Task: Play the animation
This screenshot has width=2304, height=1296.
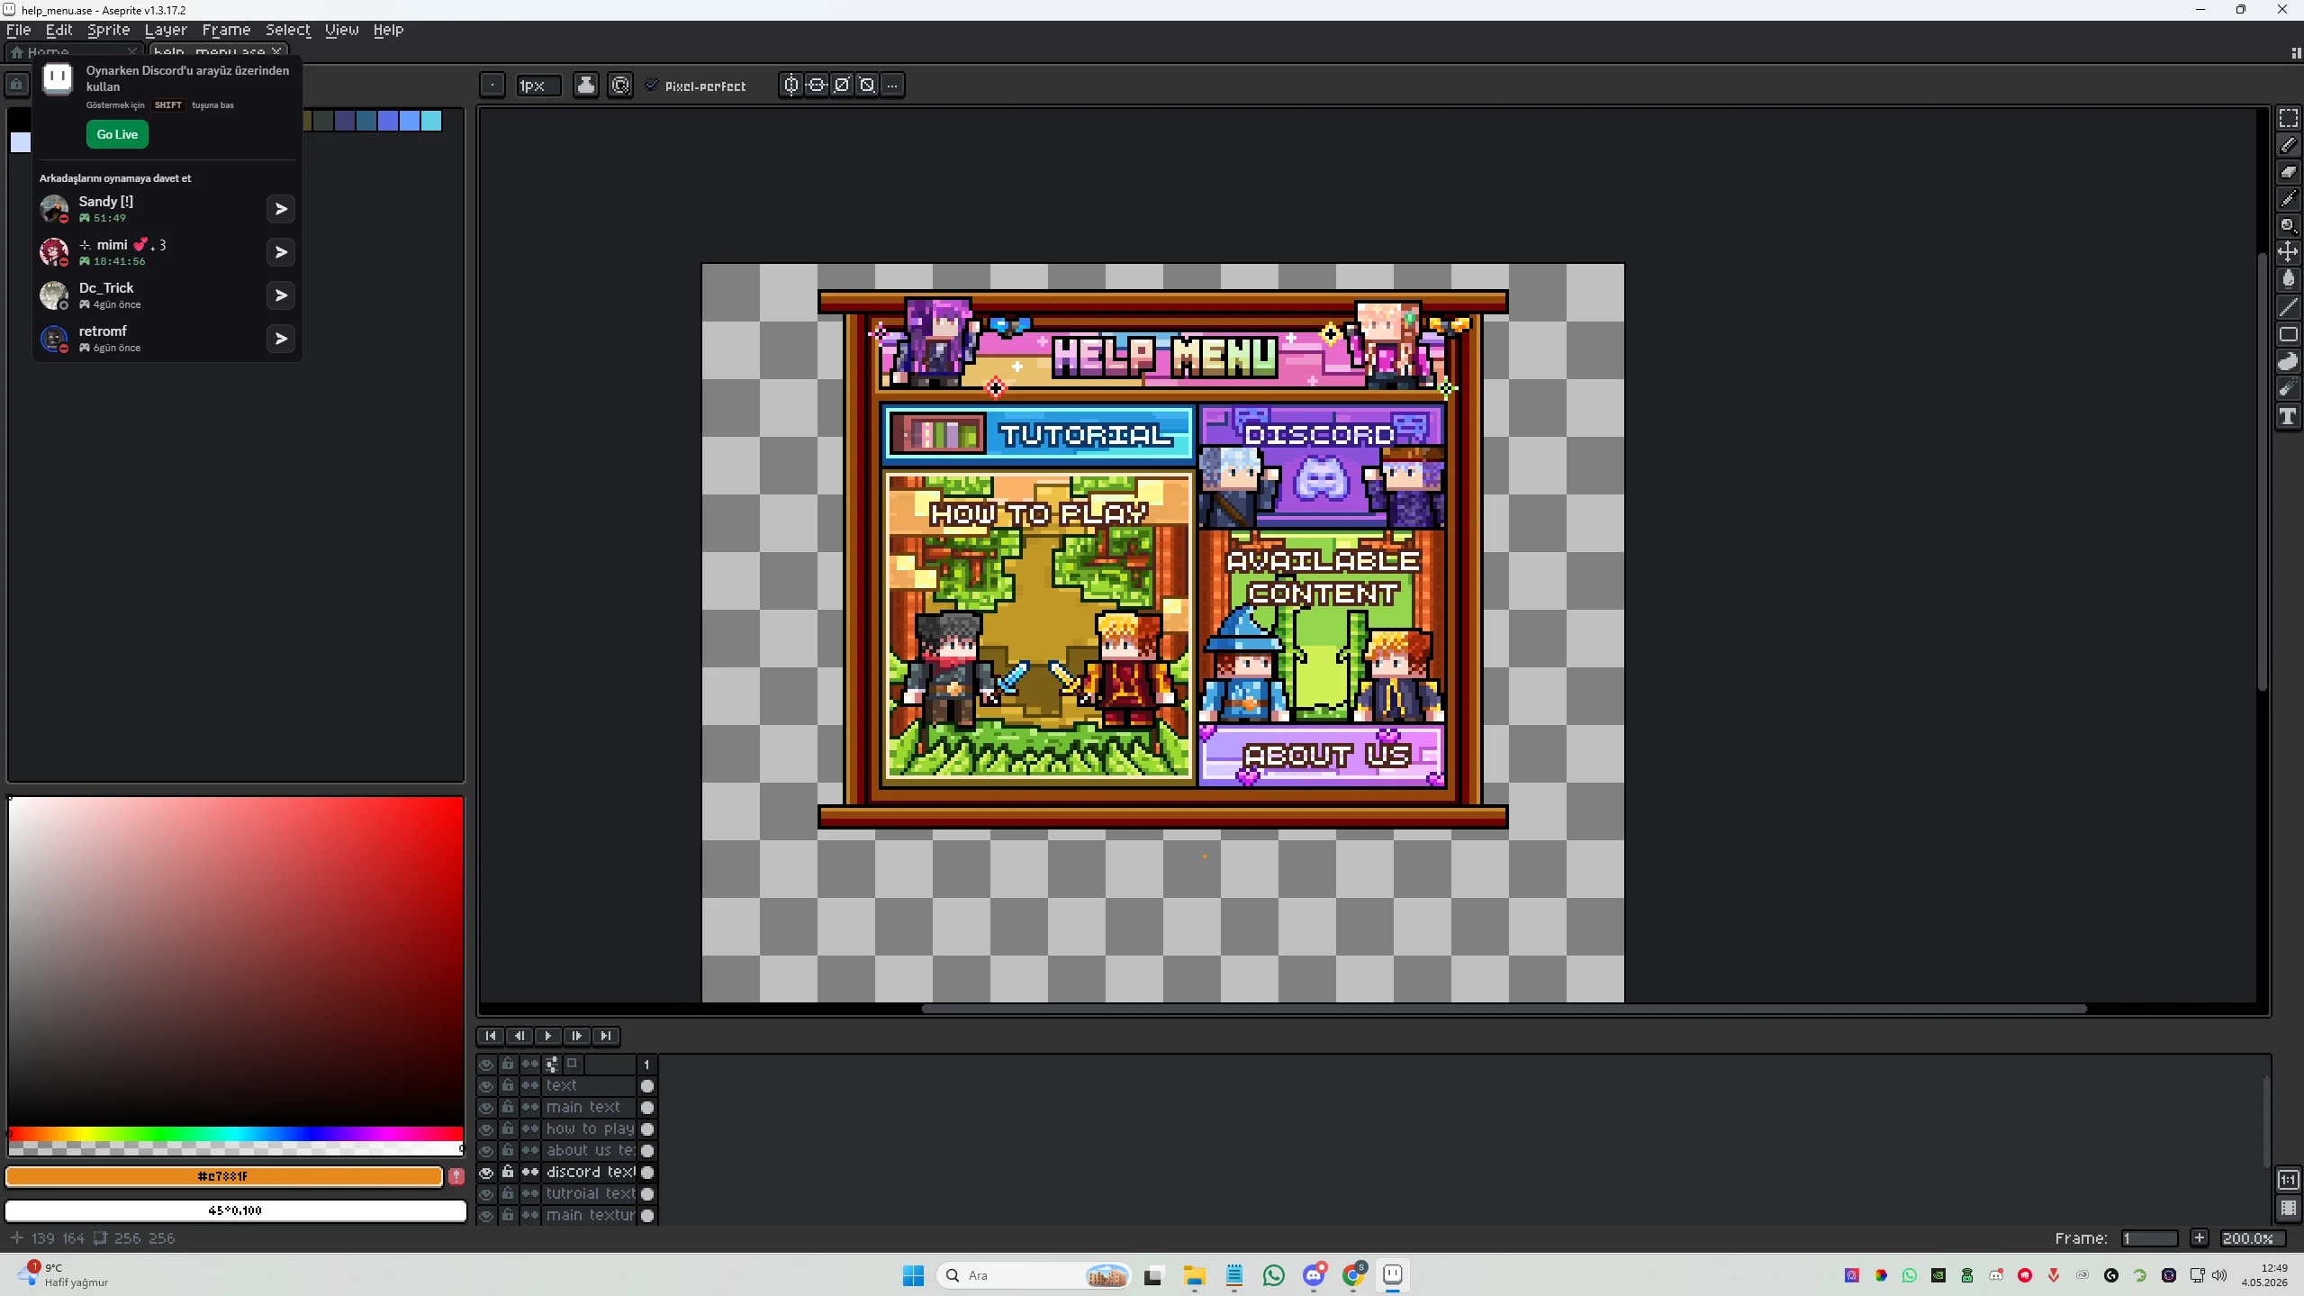Action: point(548,1036)
